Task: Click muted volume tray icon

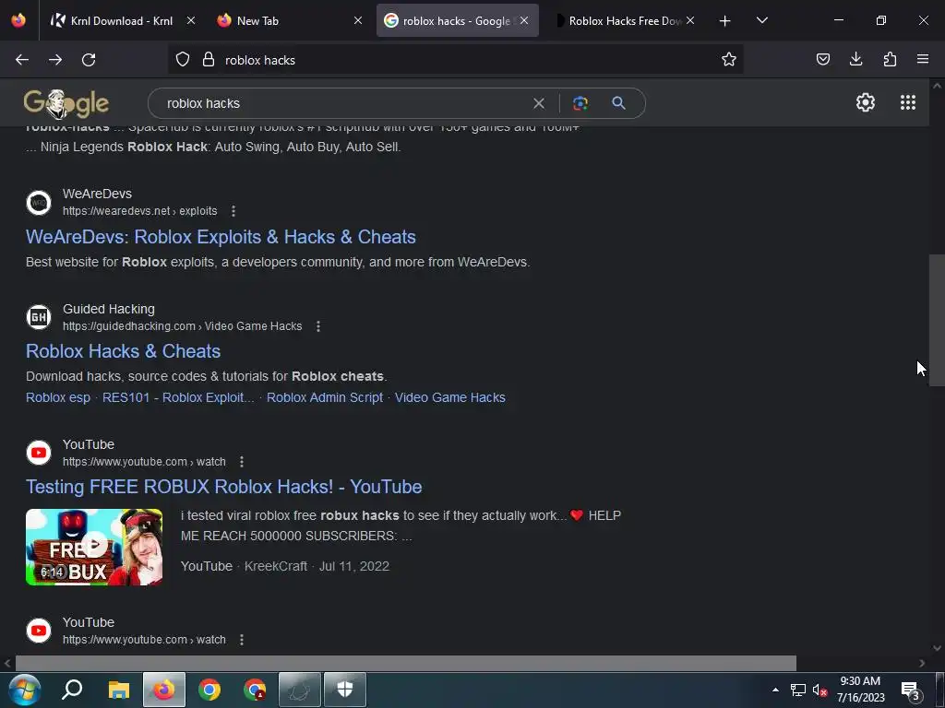Action: point(819,690)
